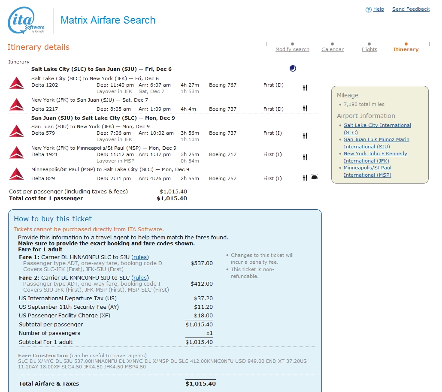Screen dimensions: 442x392
Task: Switch to the Calendar step
Action: click(x=333, y=49)
